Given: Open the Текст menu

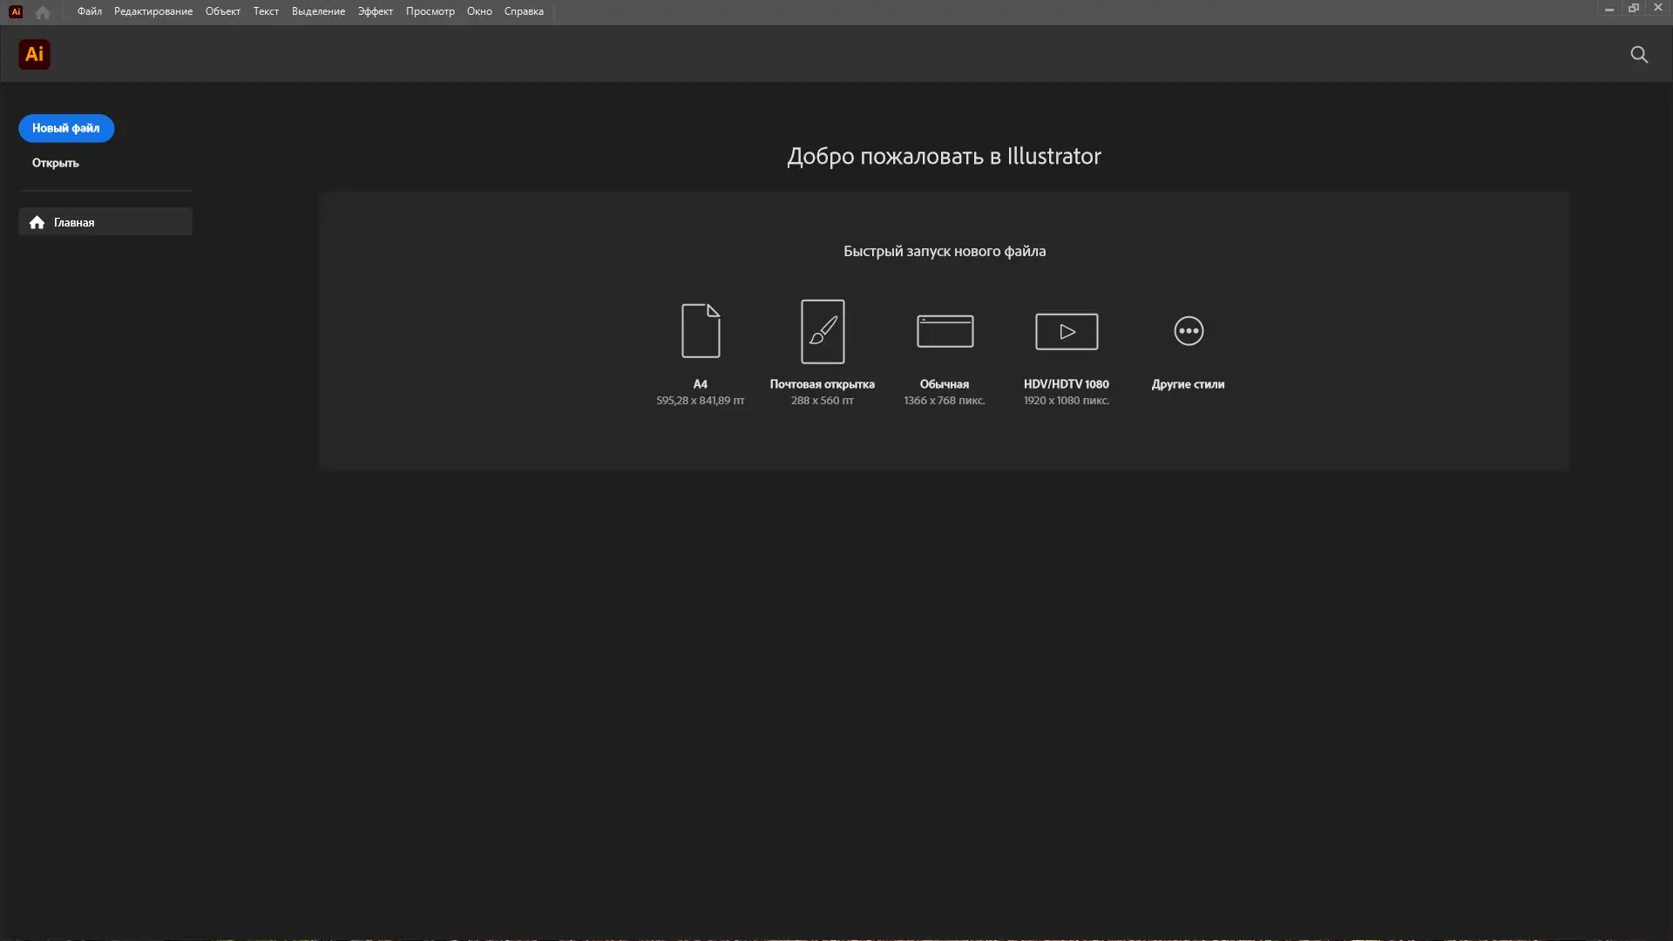Looking at the screenshot, I should click(266, 11).
